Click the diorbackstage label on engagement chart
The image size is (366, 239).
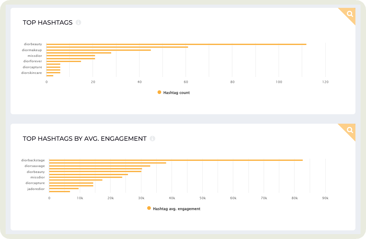pos(33,160)
